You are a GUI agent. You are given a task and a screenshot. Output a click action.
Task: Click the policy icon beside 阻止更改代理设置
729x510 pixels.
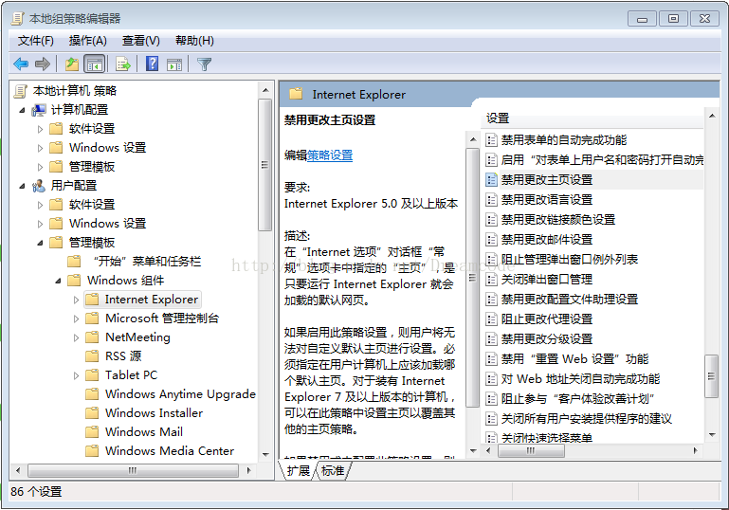pyautogui.click(x=491, y=319)
